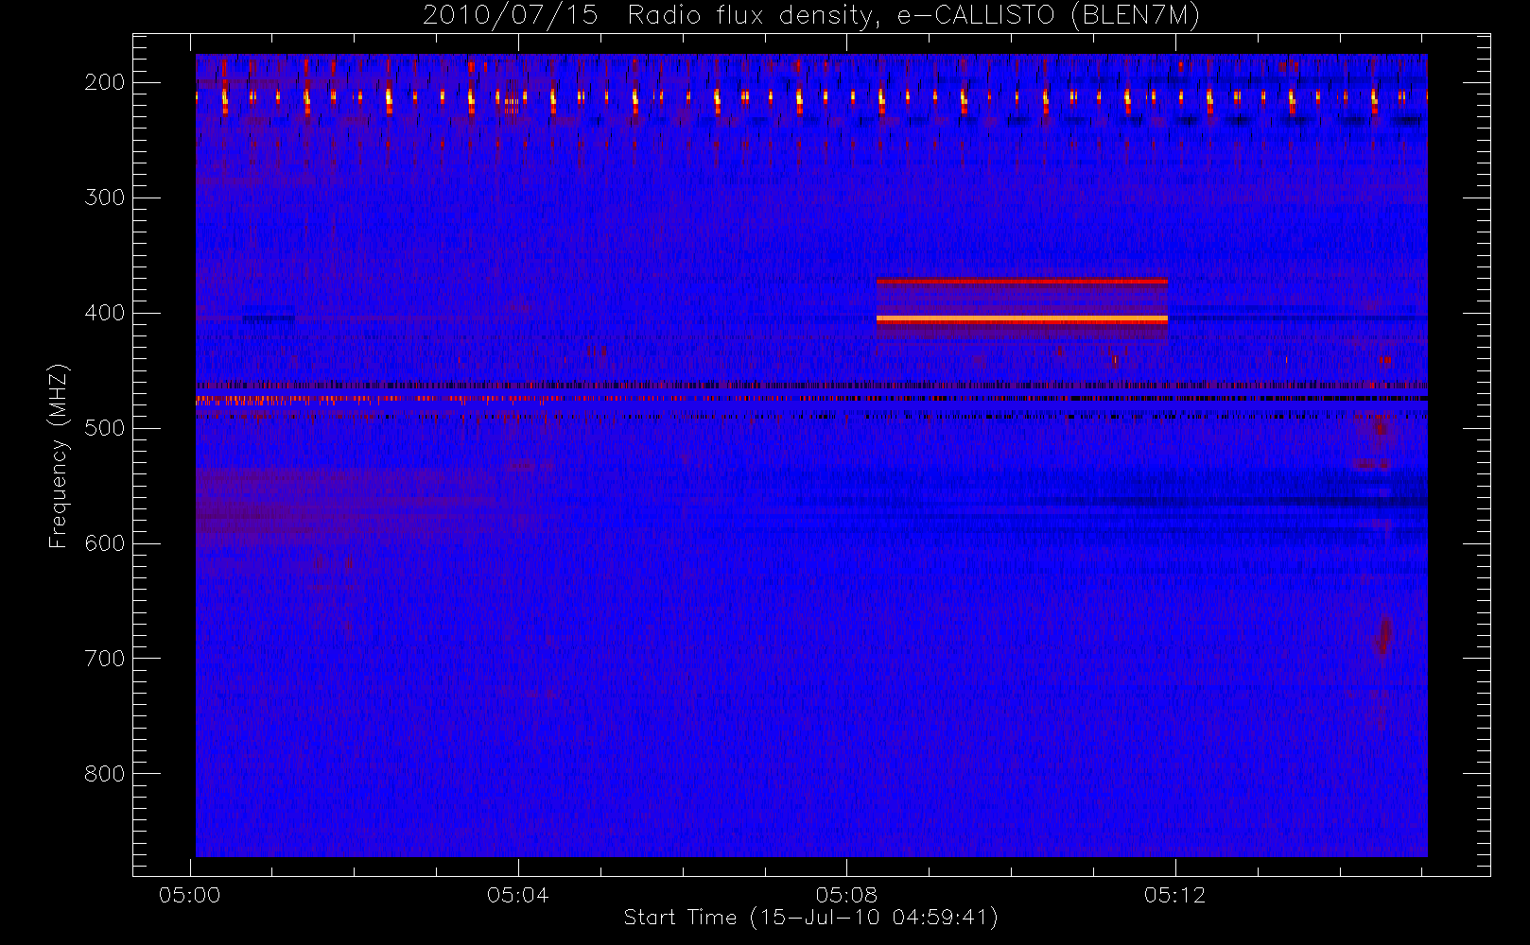Click the plot title '2010/07/15 Radio flux density, e-CALLISTO (BLEN7M)'
This screenshot has width=1530, height=945.
[x=810, y=16]
